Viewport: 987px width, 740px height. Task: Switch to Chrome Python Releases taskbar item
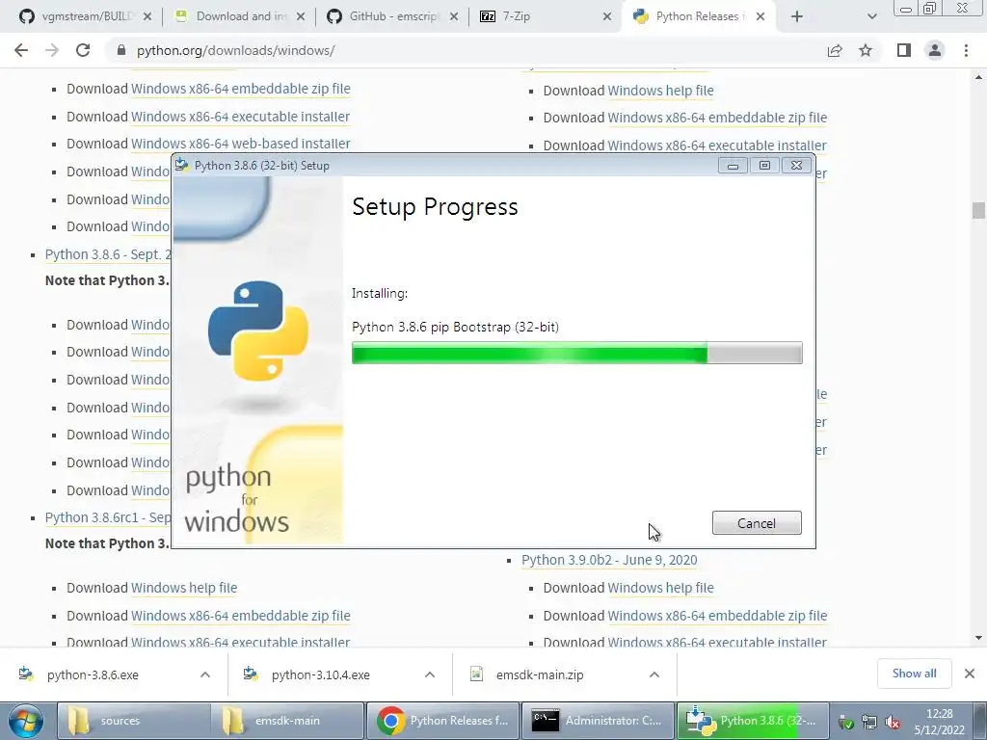point(441,721)
